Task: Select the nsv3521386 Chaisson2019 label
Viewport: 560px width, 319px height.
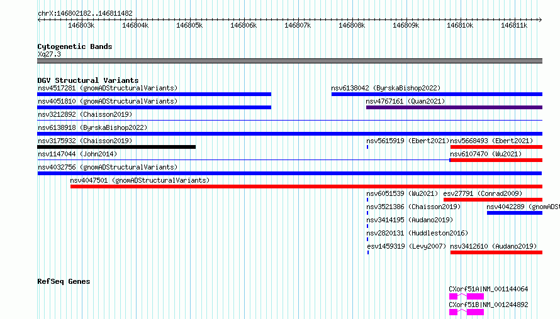Action: [413, 207]
